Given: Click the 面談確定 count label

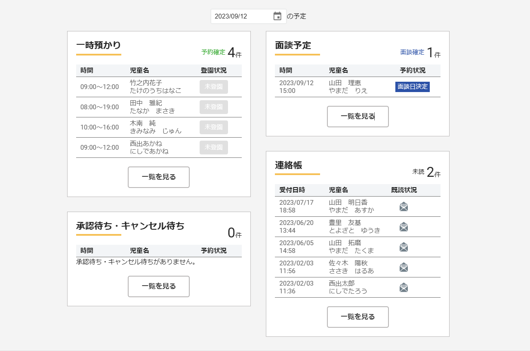Looking at the screenshot, I should coord(412,52).
